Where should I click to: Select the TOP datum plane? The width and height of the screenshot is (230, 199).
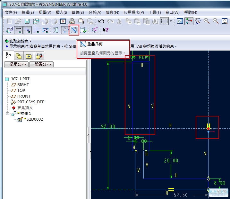coord(18,91)
